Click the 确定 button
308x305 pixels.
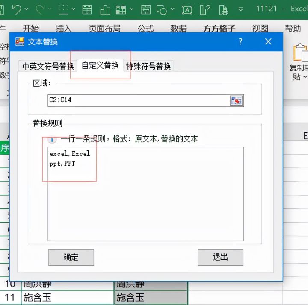(71, 257)
